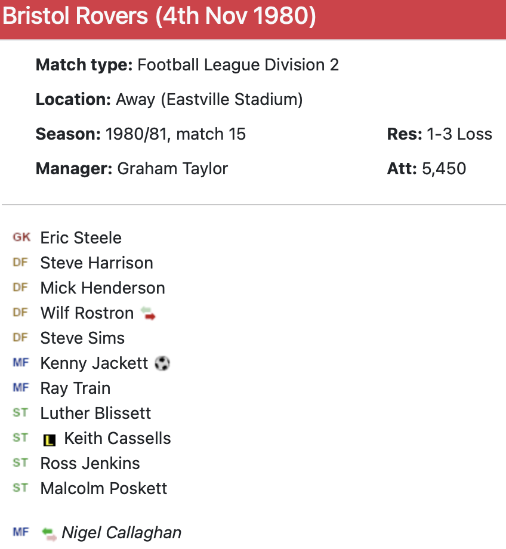
Task: Click the goal football icon beside Kenny Jackett
Action: coord(162,363)
